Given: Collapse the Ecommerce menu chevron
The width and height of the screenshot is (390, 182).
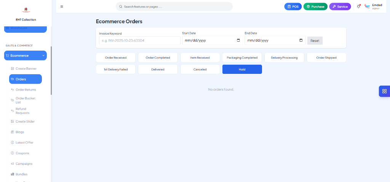Looking at the screenshot, I should [x=43, y=56].
